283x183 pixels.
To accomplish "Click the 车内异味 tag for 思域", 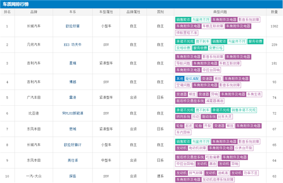I will pyautogui.click(x=183, y=133).
